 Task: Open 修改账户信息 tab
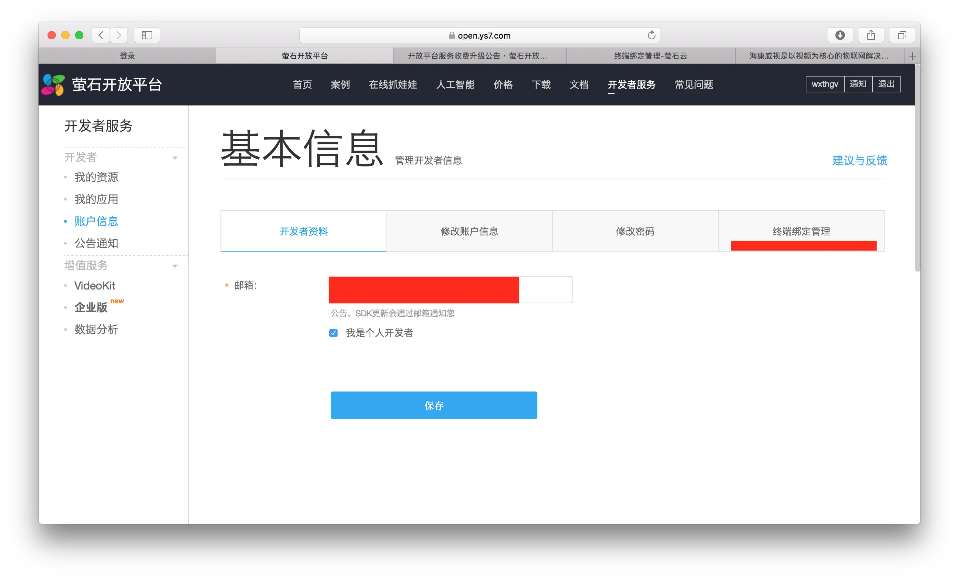click(469, 231)
